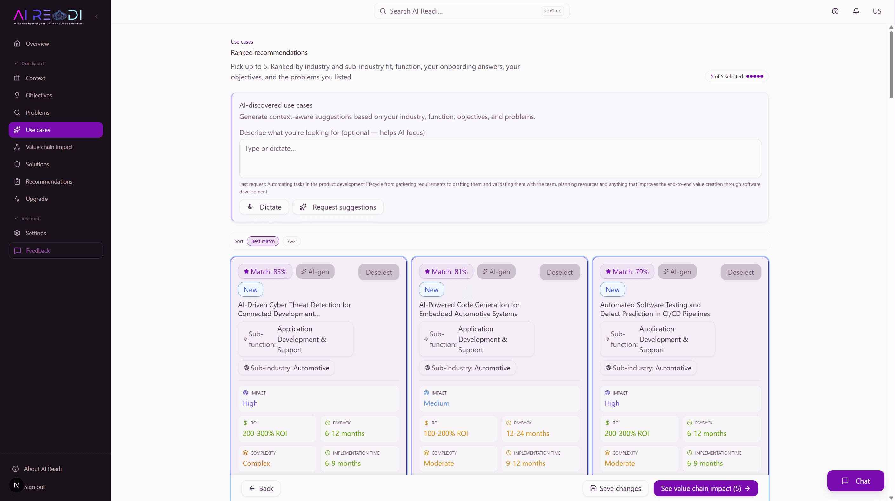Viewport: 895px width, 501px height.
Task: Click See value chain impact (5)
Action: (x=705, y=489)
